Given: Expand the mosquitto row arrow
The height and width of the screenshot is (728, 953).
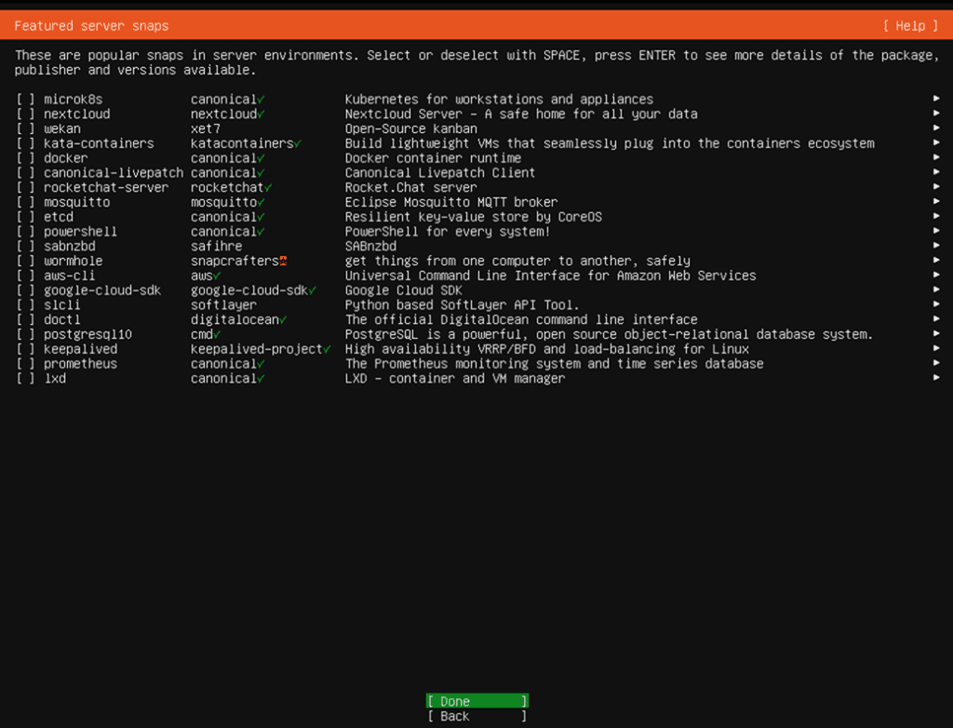Looking at the screenshot, I should [936, 201].
